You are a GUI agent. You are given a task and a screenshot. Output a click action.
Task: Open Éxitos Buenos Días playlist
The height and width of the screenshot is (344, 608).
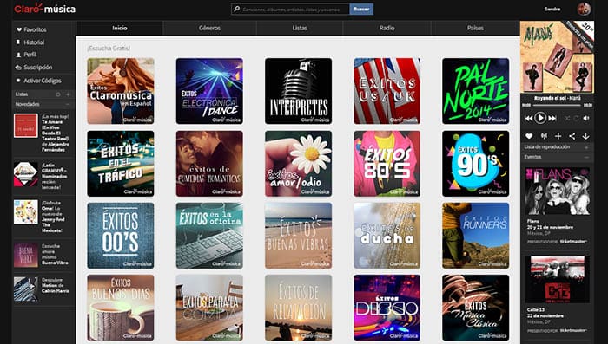pyautogui.click(x=121, y=308)
